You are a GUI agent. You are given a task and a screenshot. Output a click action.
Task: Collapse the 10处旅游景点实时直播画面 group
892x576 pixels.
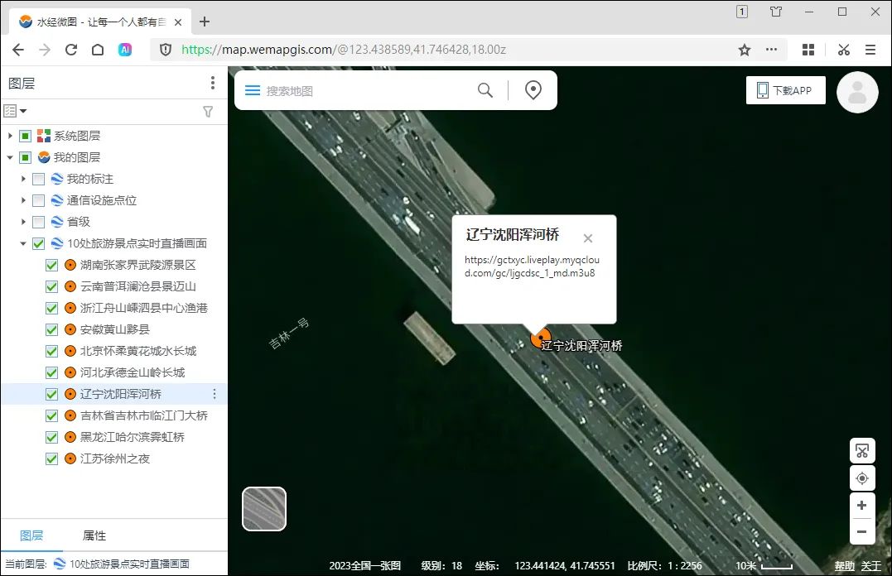coord(23,243)
